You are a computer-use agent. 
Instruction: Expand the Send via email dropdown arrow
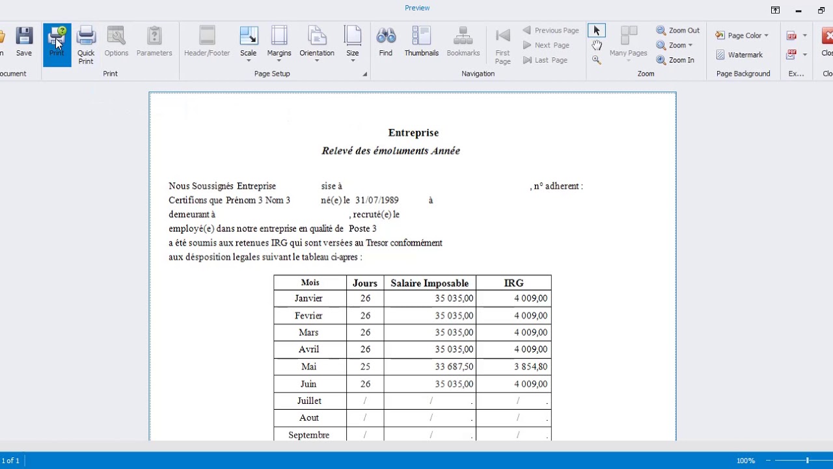point(804,55)
